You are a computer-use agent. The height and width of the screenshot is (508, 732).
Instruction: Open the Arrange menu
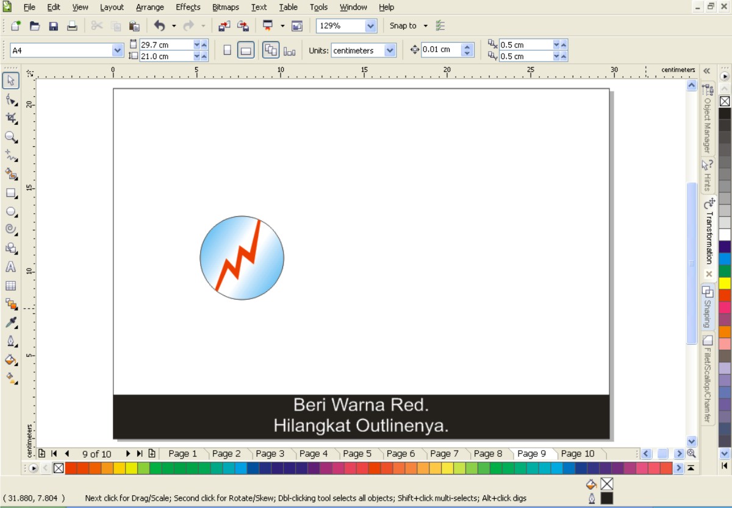[150, 7]
